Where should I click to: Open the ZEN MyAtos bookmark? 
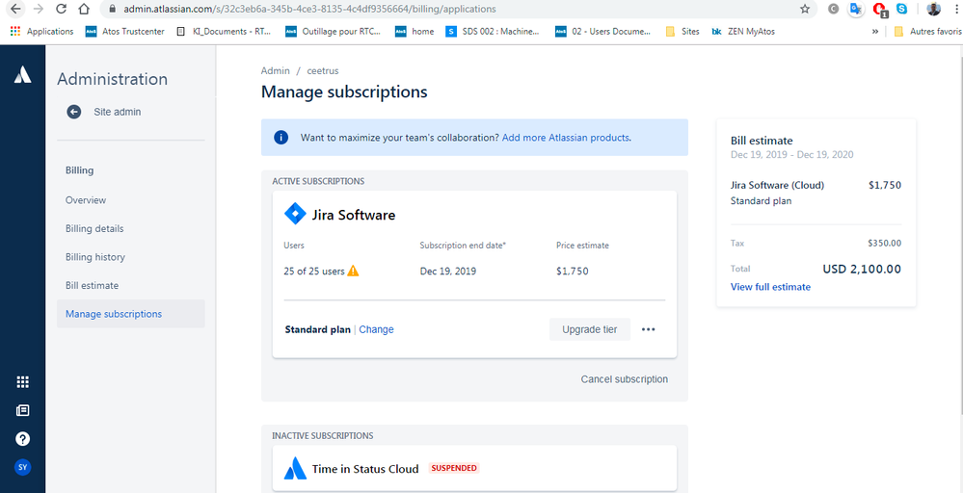(742, 31)
